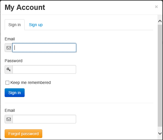Click the Email input above Forgot password
Viewport: 163px width, 140px height.
(44, 119)
